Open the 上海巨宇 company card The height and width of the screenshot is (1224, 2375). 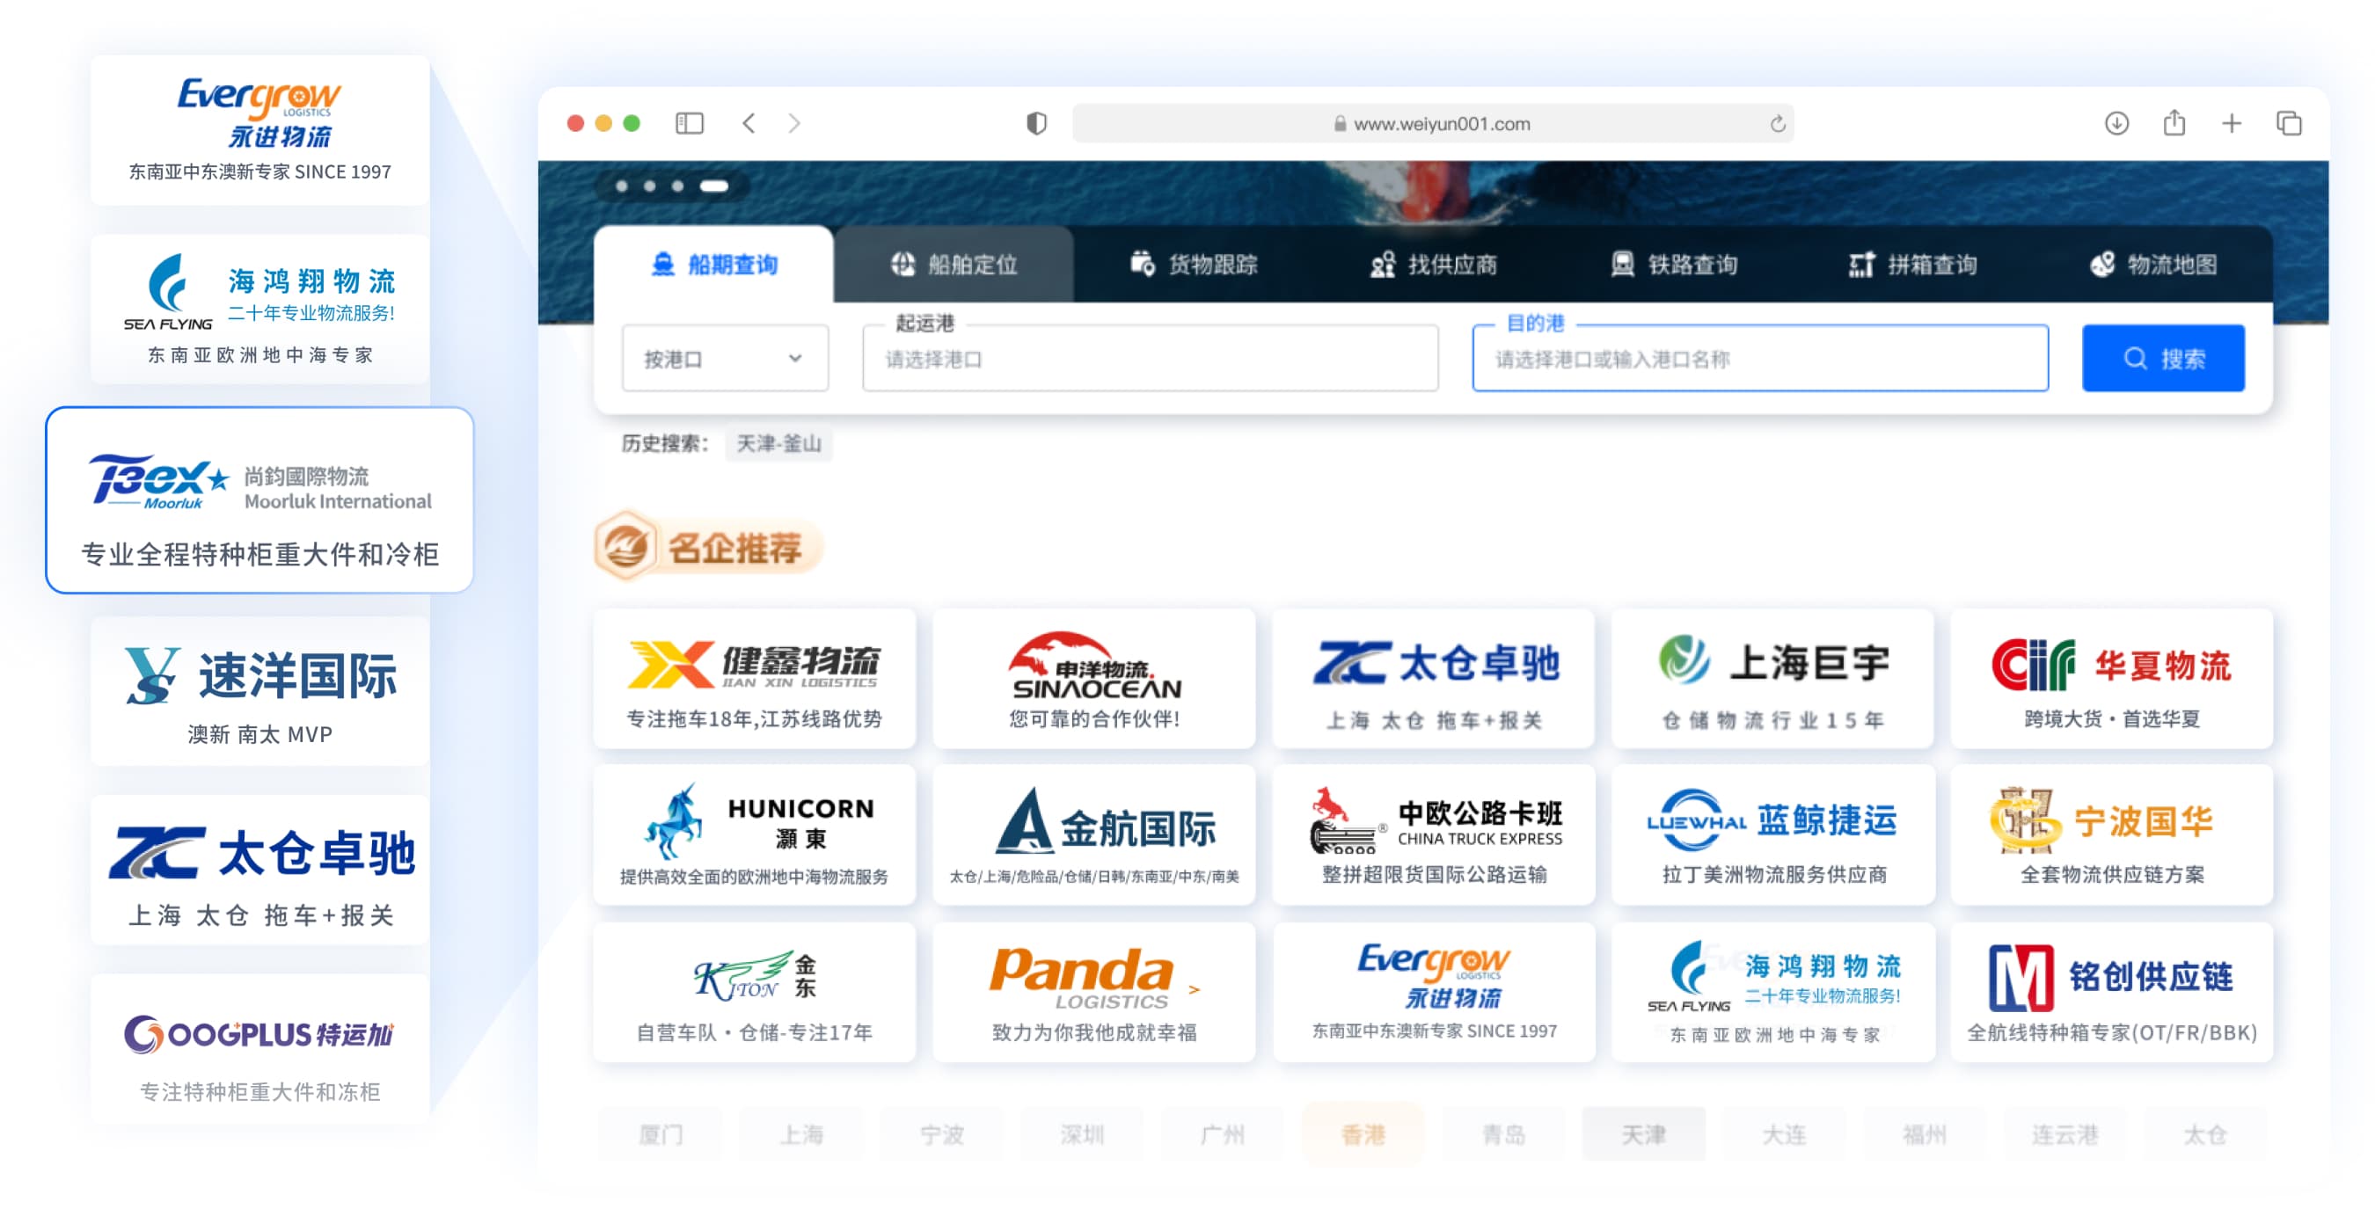click(x=1772, y=678)
